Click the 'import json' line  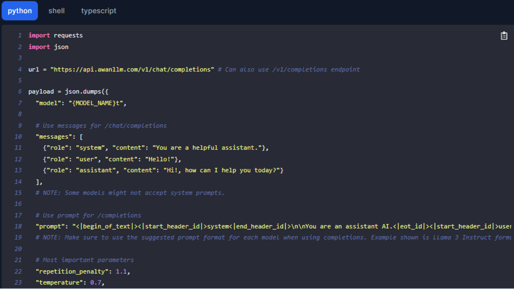pos(49,47)
